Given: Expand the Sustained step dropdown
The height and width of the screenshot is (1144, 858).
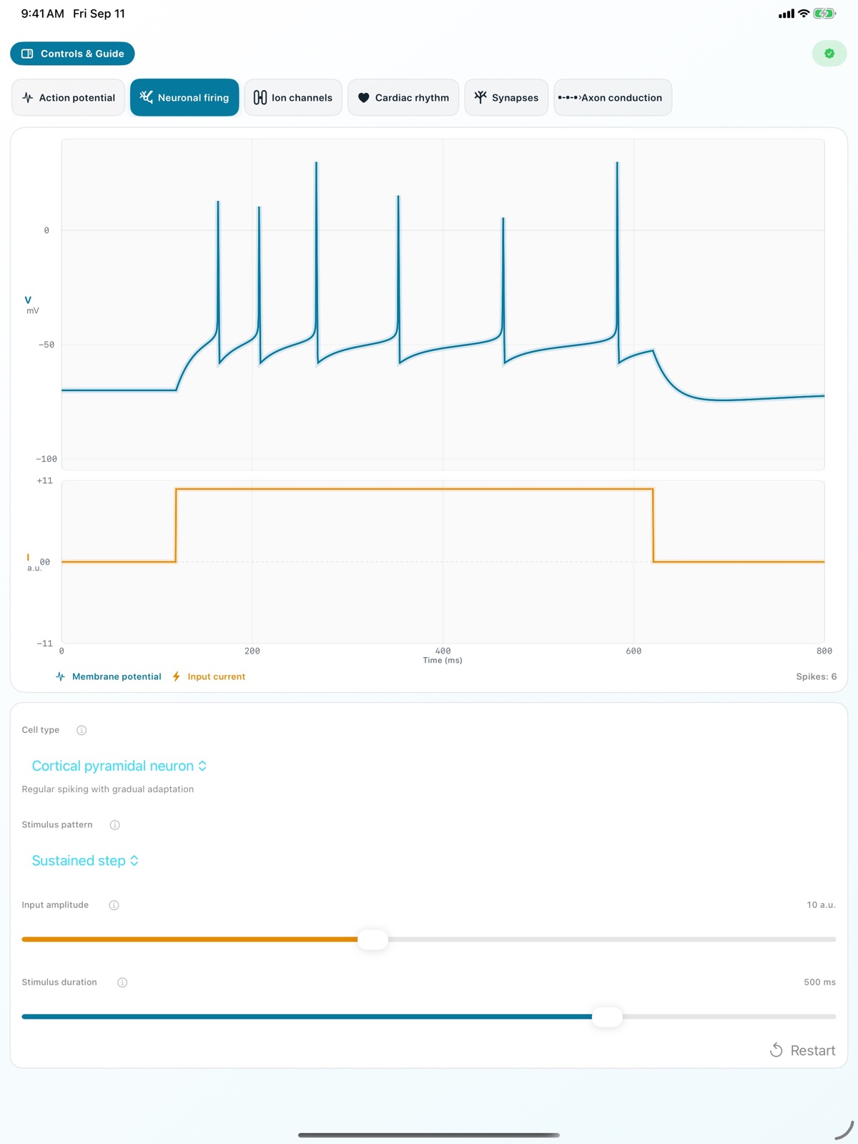Looking at the screenshot, I should [x=85, y=861].
